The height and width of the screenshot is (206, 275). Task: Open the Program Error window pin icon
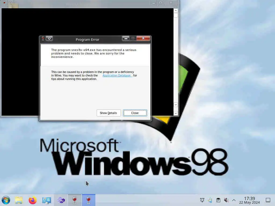pyautogui.click(x=49, y=38)
